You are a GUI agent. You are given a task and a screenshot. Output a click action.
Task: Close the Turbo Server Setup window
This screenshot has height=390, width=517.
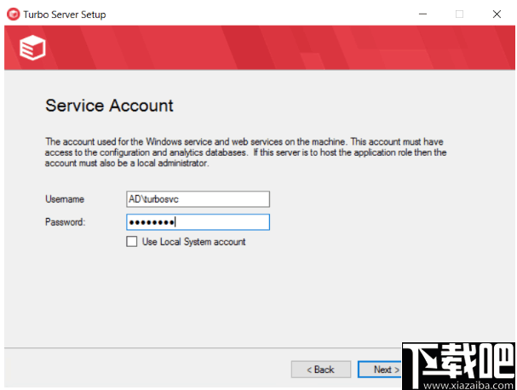coord(497,14)
